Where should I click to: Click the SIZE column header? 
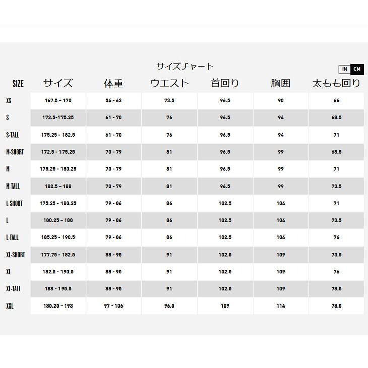coord(18,84)
